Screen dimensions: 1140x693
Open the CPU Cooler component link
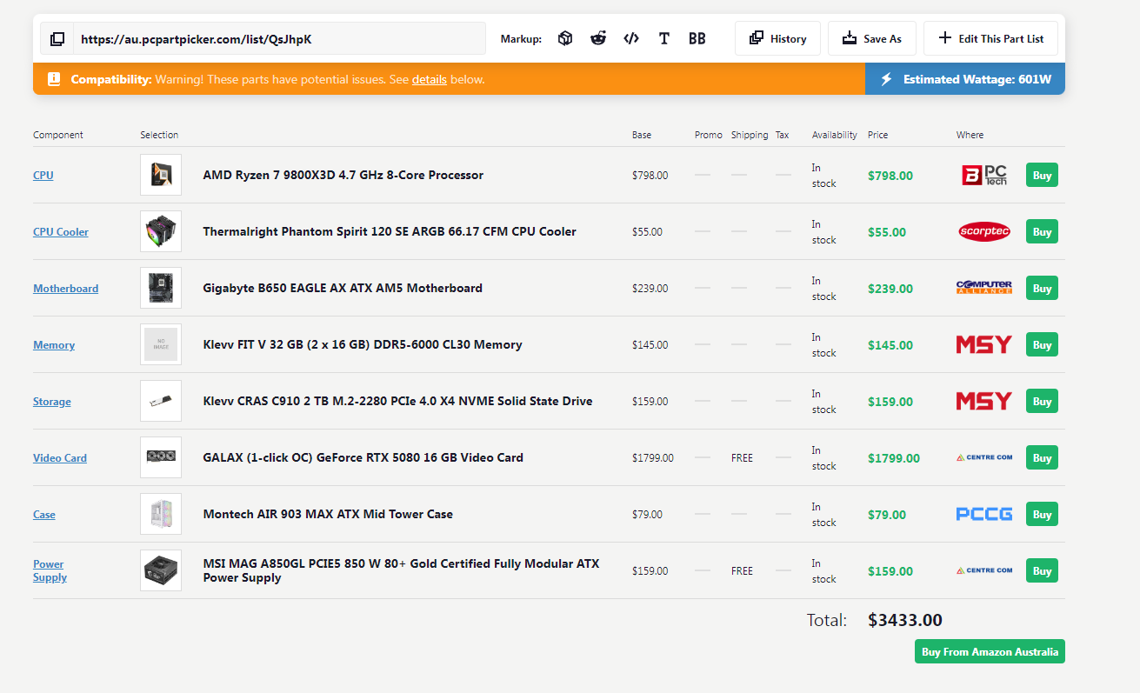pos(61,232)
